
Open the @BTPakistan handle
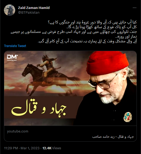[29, 13]
